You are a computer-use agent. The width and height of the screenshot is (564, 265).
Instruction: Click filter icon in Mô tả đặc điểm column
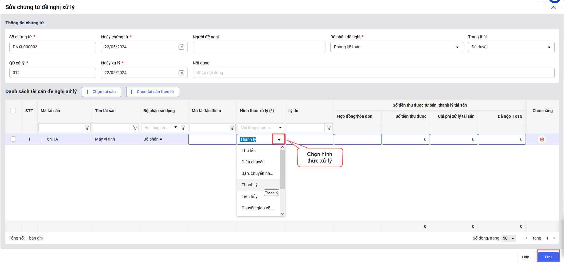click(232, 128)
